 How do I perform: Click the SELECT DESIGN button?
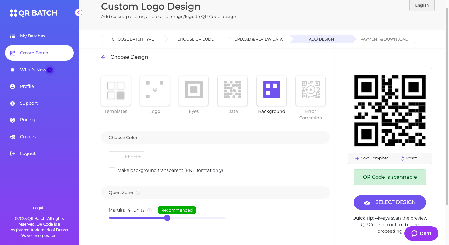click(390, 202)
